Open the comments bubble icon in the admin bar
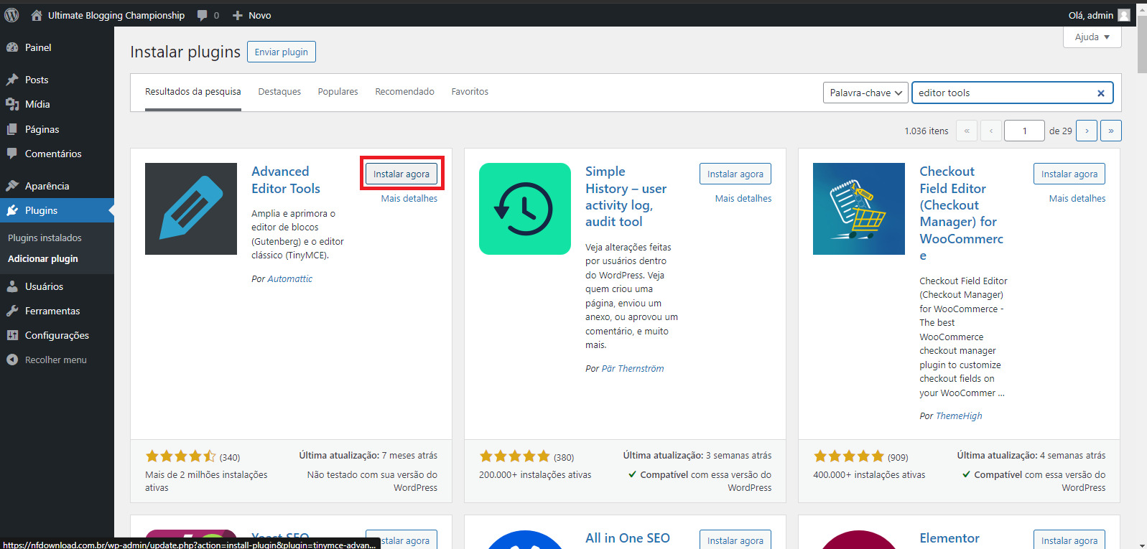 (203, 15)
